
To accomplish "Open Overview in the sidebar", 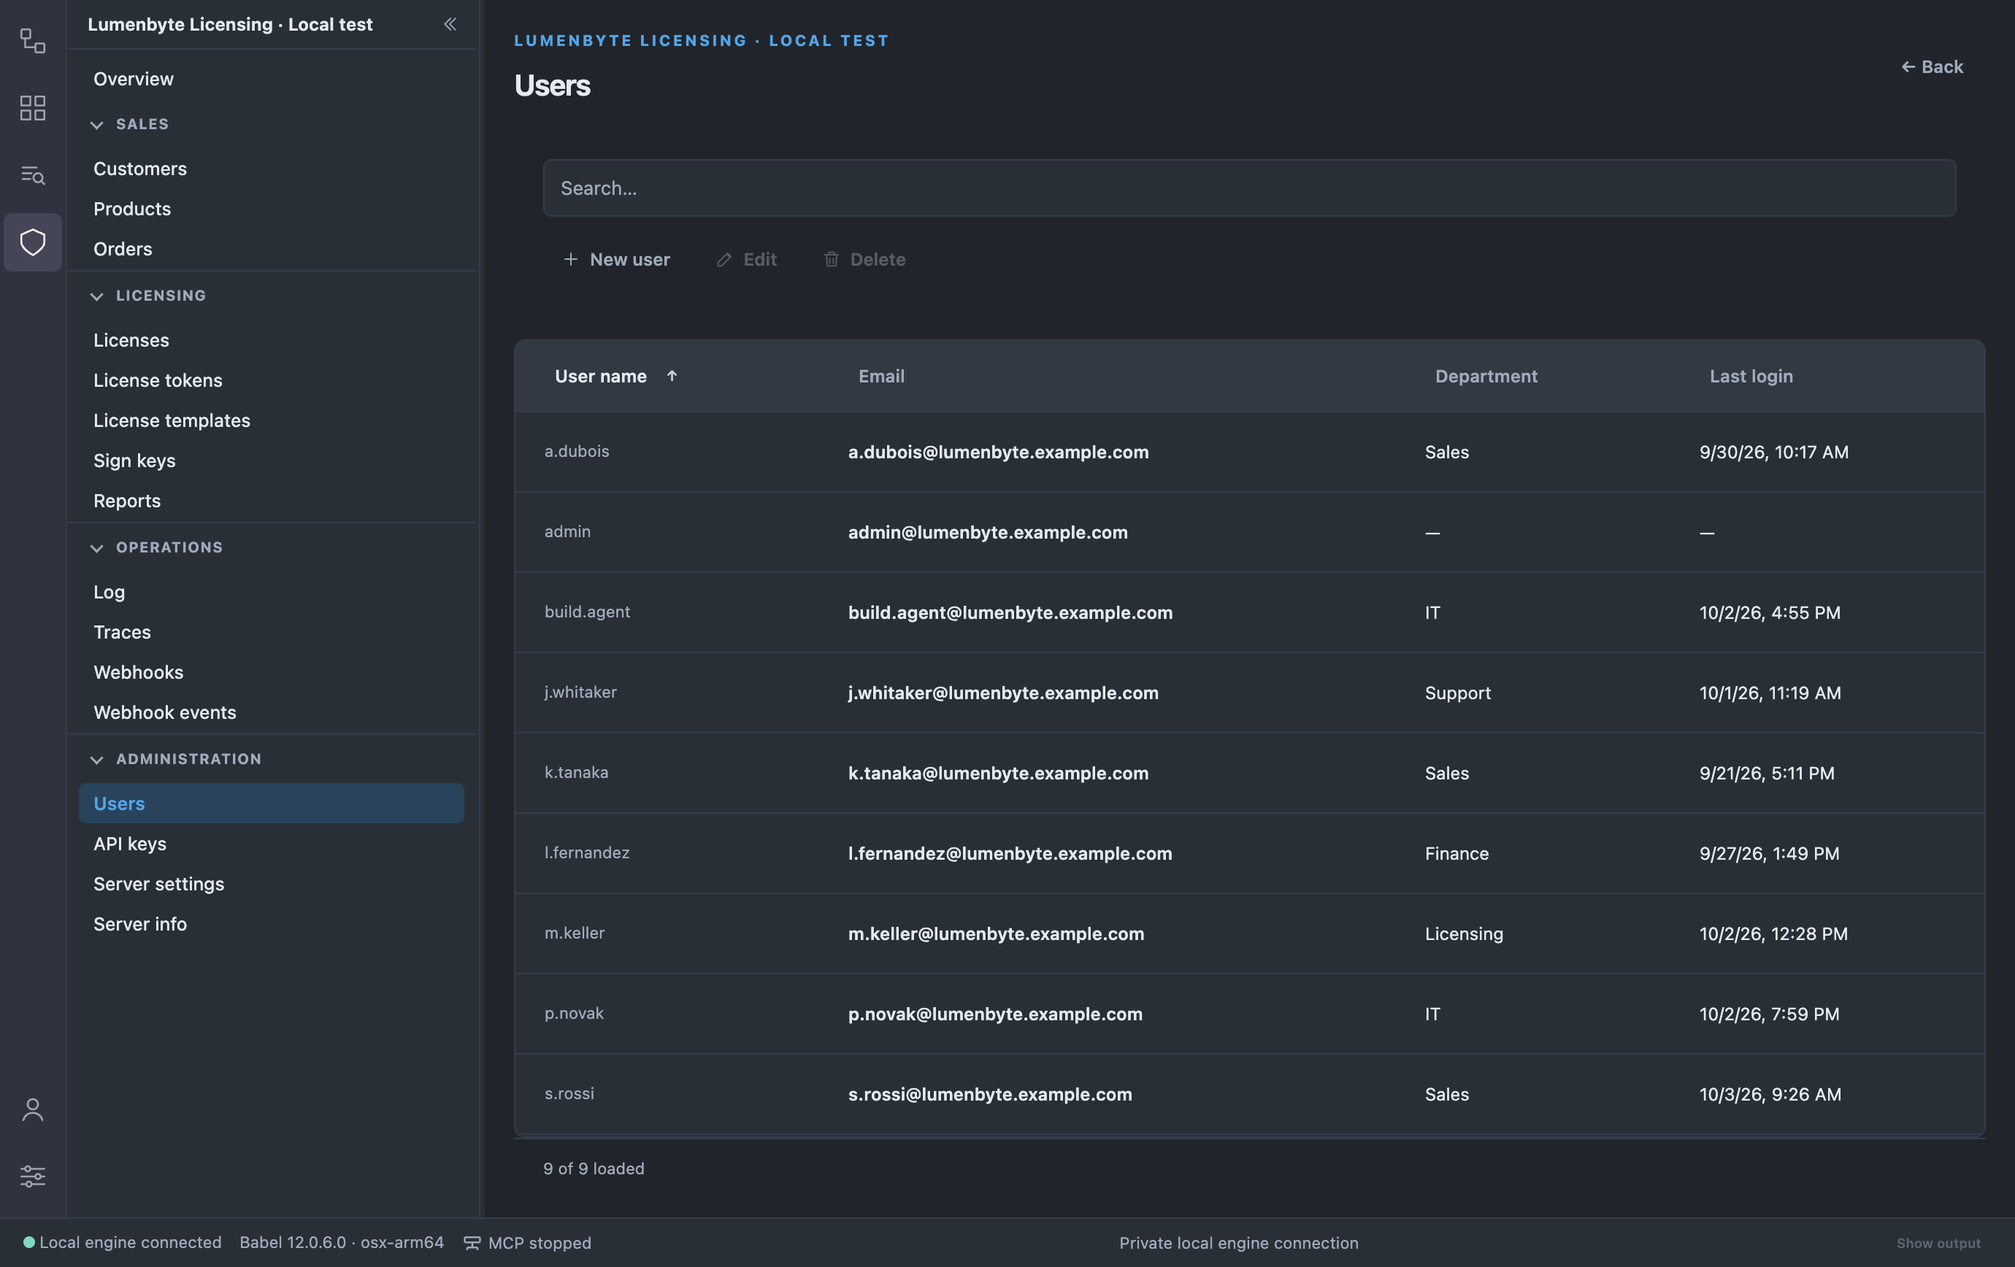I will (x=134, y=79).
